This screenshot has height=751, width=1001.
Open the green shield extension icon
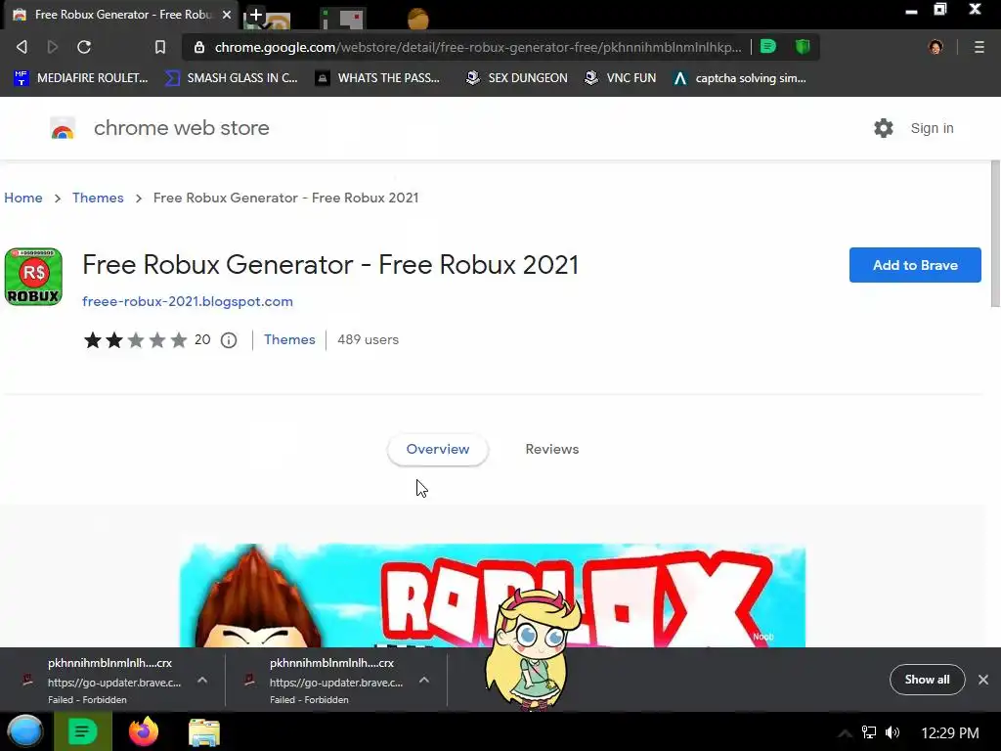[x=803, y=47]
